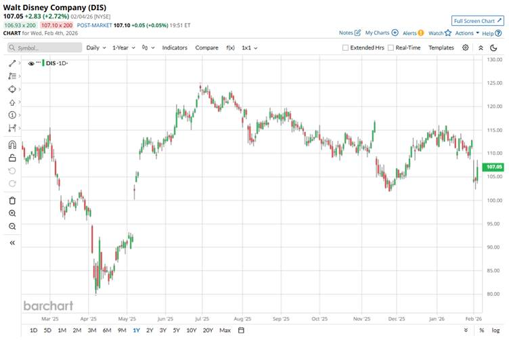Enable the Extended Hrs checkbox
Viewport: 509px width, 340px height.
tap(346, 48)
